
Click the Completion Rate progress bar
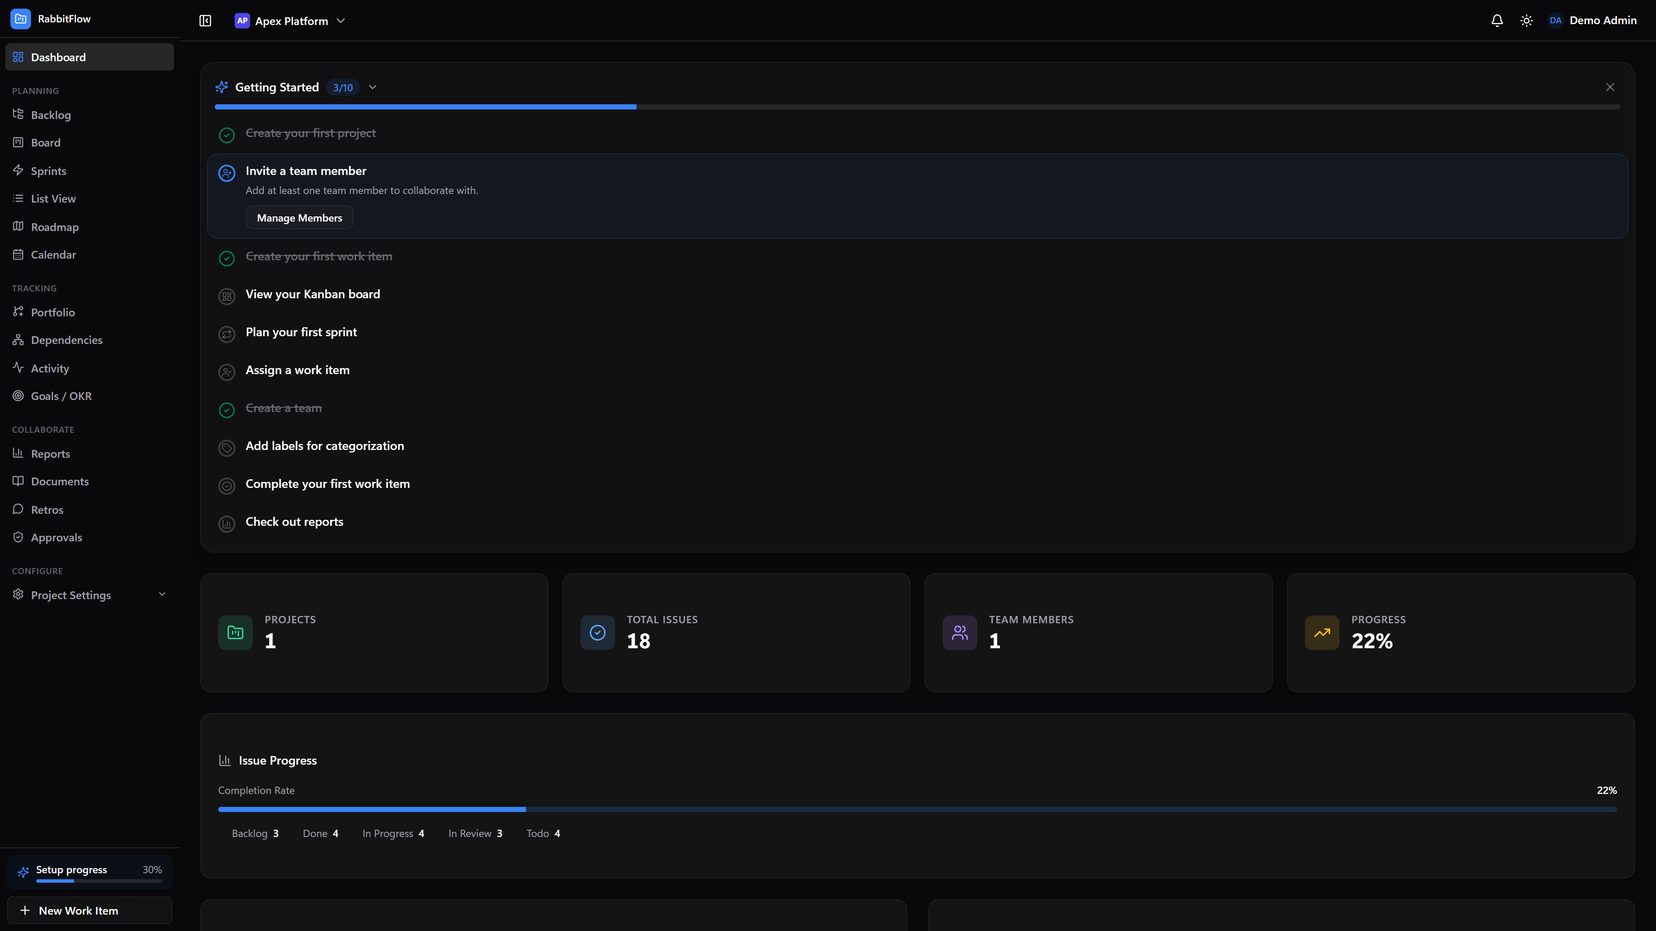point(917,809)
